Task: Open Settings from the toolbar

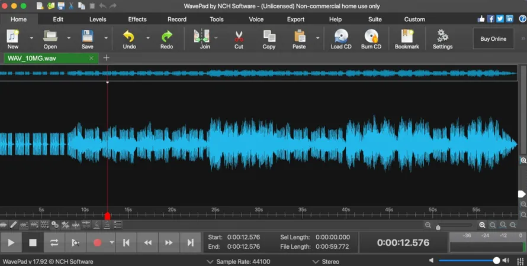Action: [x=442, y=39]
